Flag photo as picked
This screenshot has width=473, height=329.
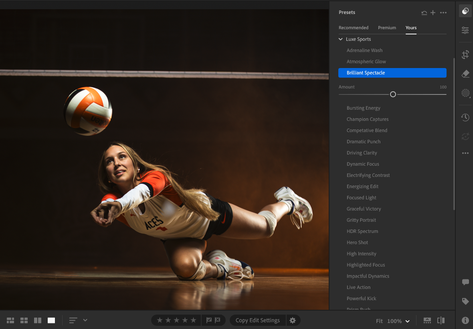[209, 320]
